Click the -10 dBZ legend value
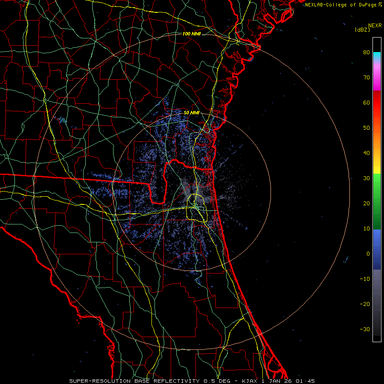The width and height of the screenshot is (384, 384). pyautogui.click(x=365, y=279)
